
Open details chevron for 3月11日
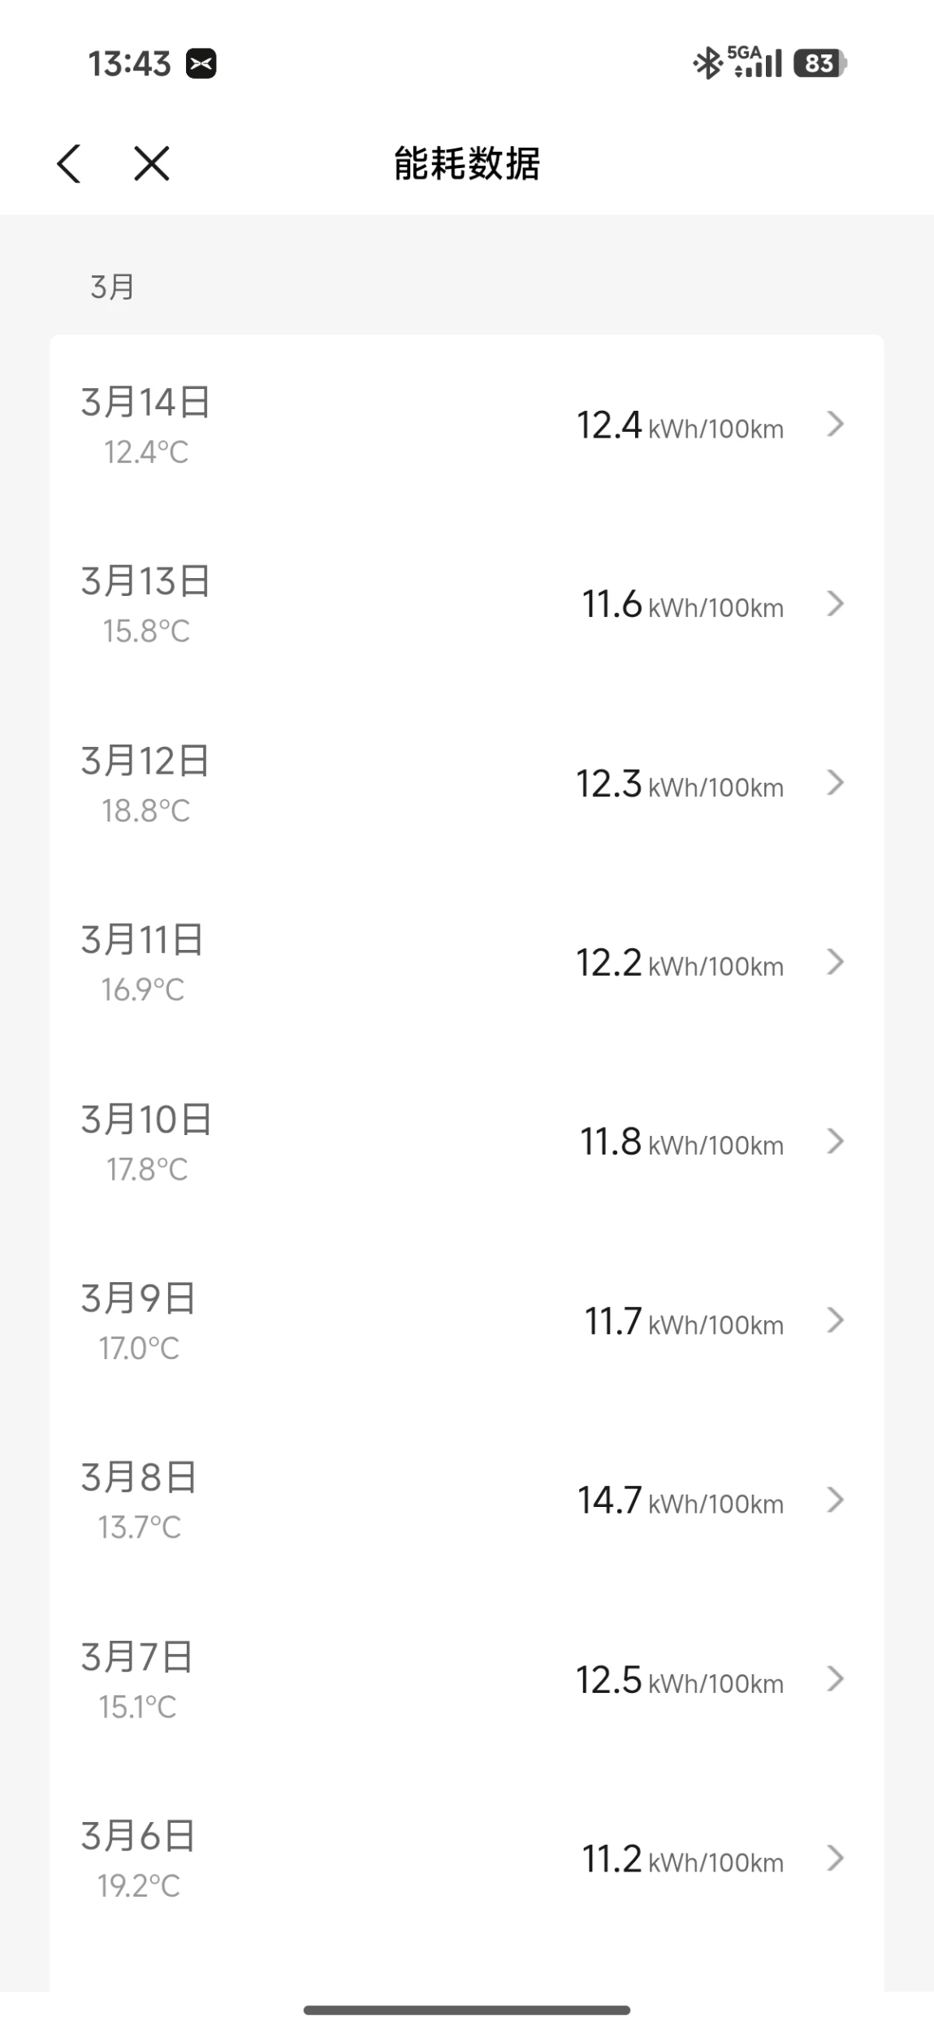pyautogui.click(x=835, y=962)
